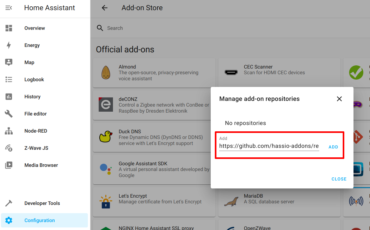Open the Almond add-on card
Viewport: 370px width, 230px height.
pos(154,73)
